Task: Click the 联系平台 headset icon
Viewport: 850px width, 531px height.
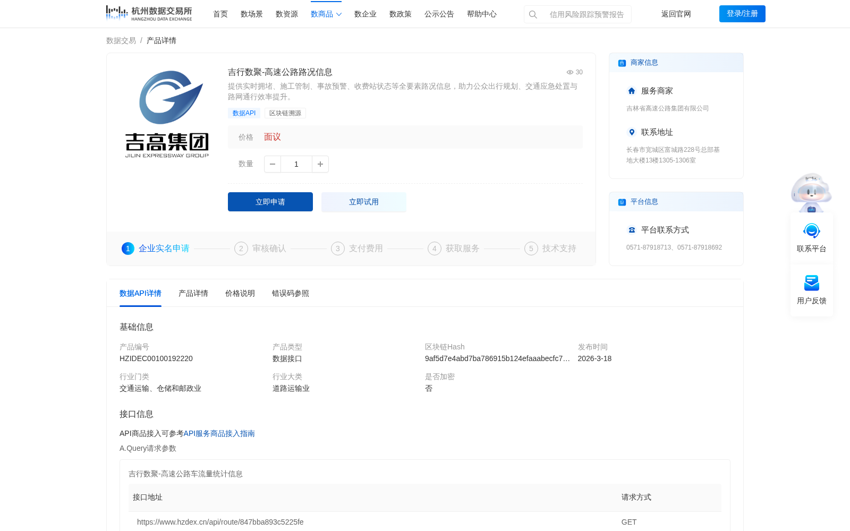Action: (x=812, y=231)
